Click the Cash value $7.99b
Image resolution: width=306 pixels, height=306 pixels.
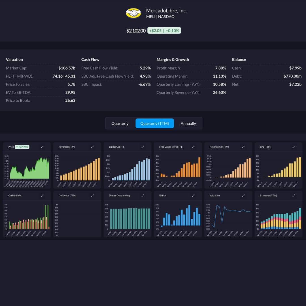coord(295,68)
